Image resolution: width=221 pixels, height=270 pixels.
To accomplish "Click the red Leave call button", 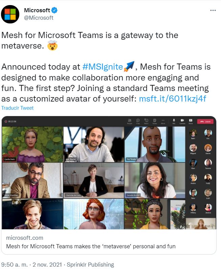I will coord(205,121).
